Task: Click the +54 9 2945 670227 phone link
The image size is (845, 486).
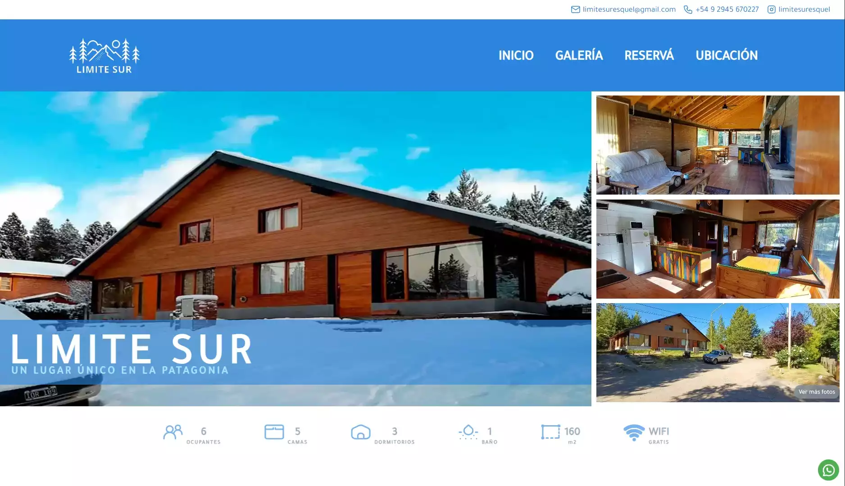Action: point(727,9)
